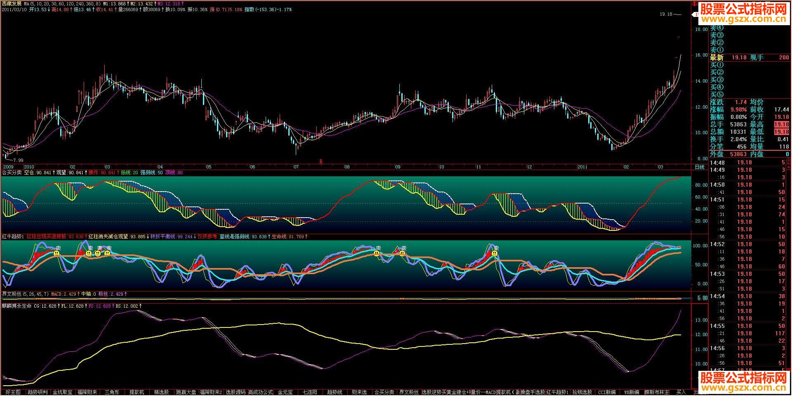792x396 pixels.
Task: Click the first 卖 smiley marker
Action: point(57,253)
